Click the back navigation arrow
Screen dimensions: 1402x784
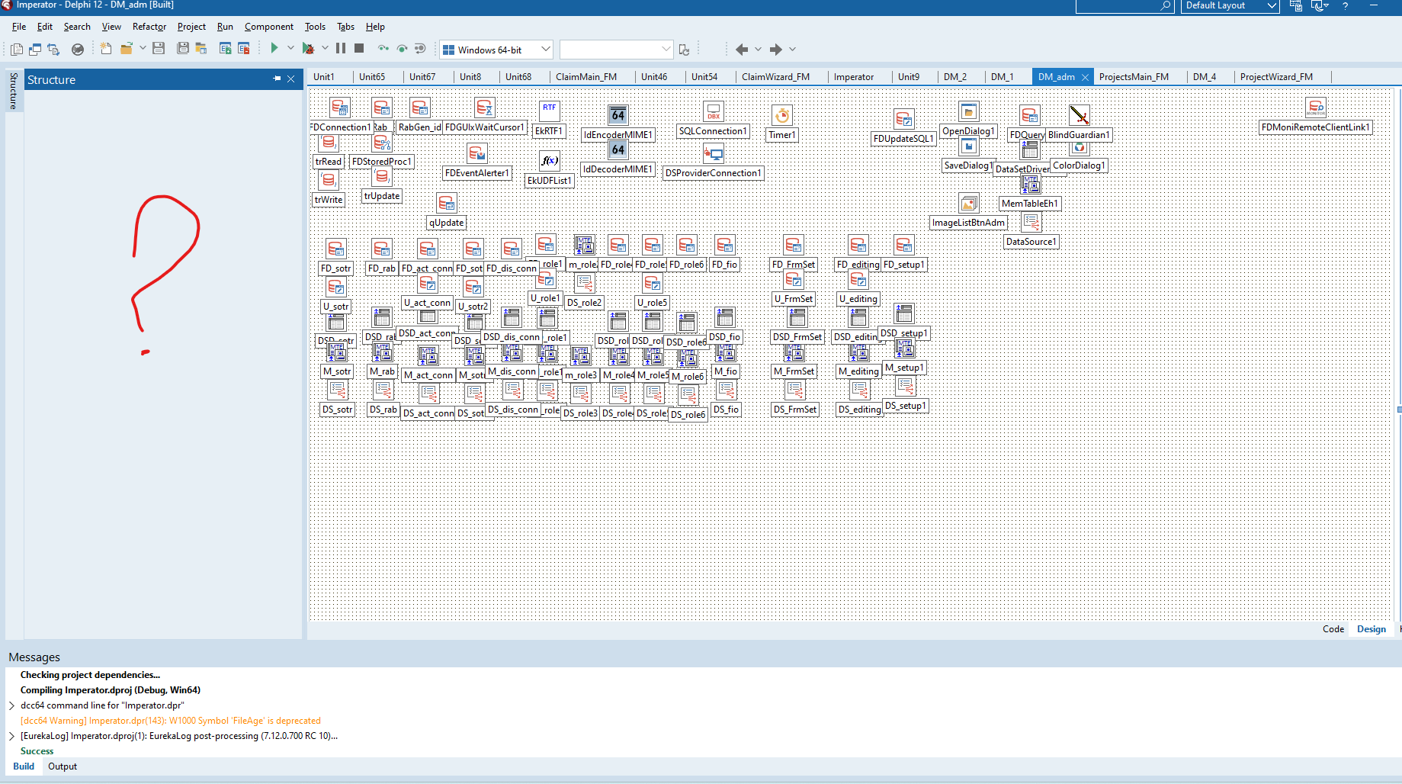741,50
